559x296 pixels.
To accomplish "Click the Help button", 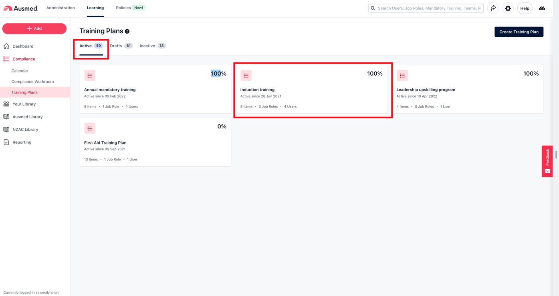I will point(525,8).
